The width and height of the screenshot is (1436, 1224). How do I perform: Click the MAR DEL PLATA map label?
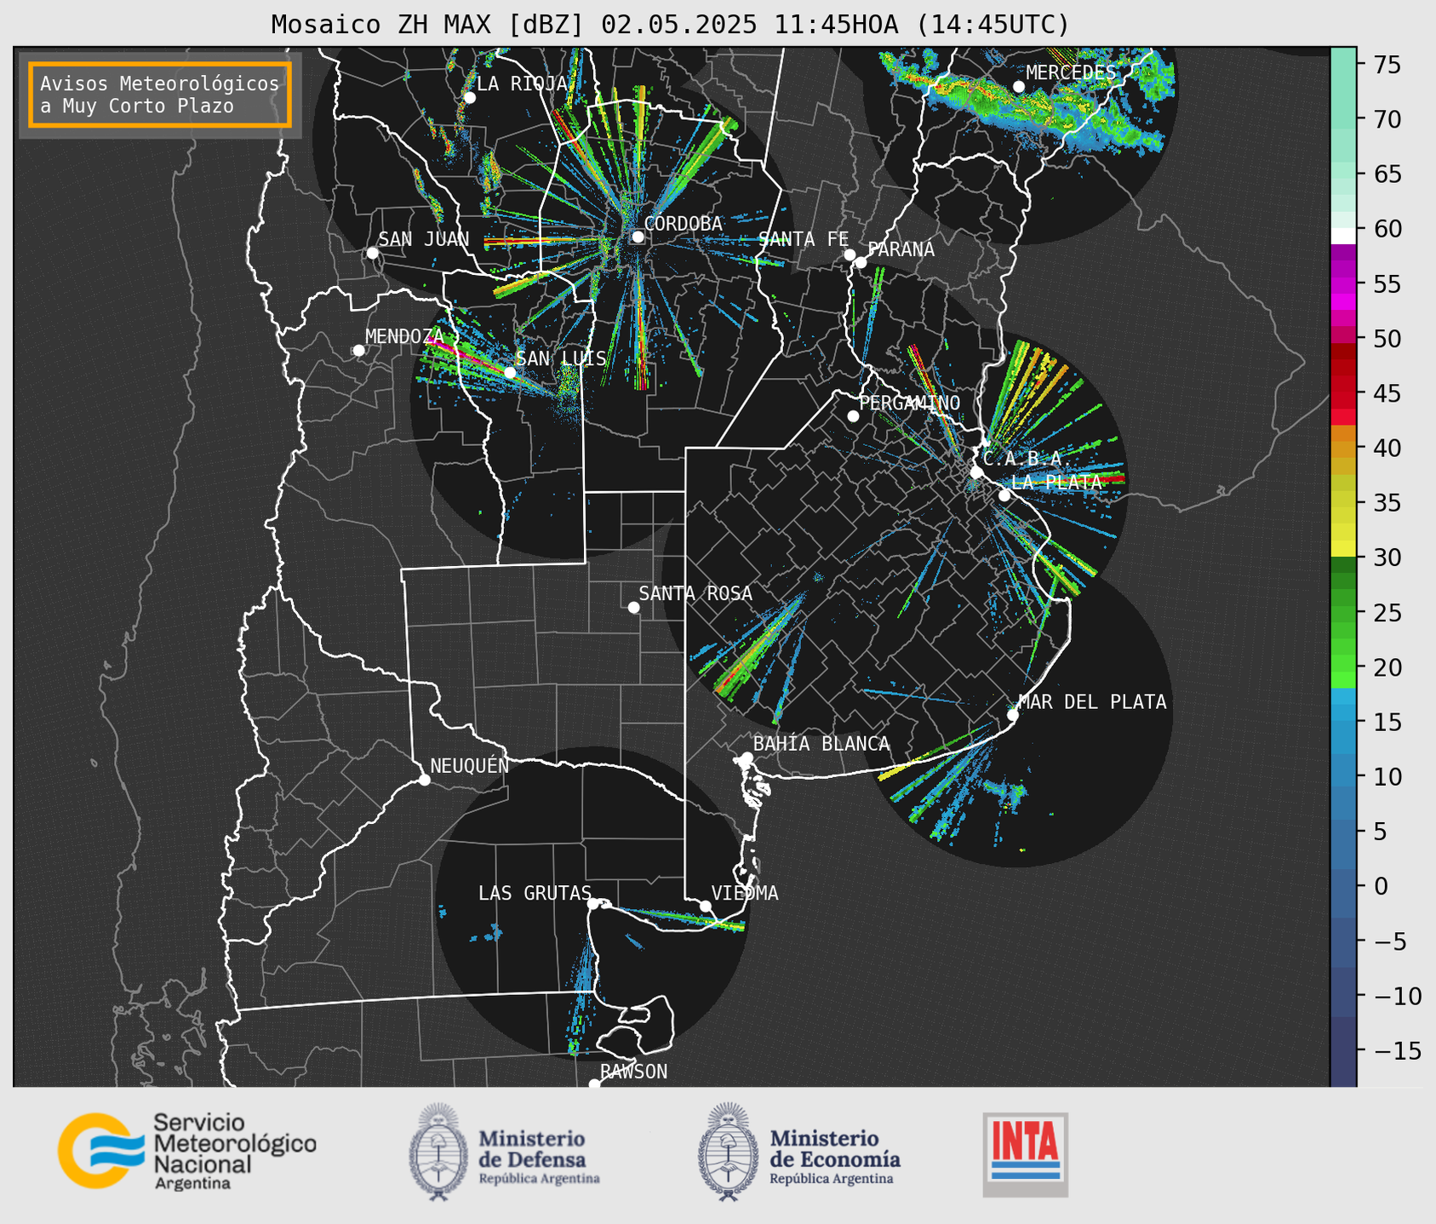click(1093, 702)
